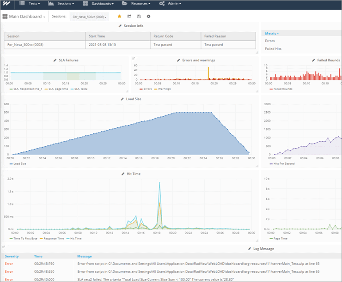Toggle the Warnings series in legend
Viewport: 342px width, 282px height.
pos(164,89)
